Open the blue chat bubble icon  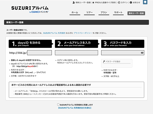(x=145, y=2)
